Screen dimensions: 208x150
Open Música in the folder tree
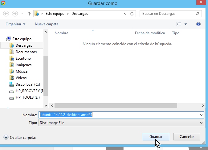22,71
